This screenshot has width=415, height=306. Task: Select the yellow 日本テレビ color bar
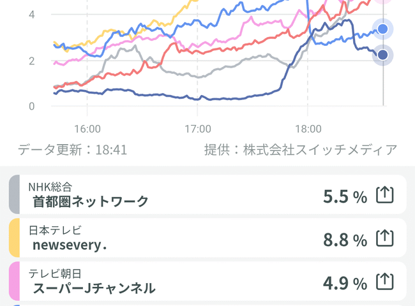15,238
